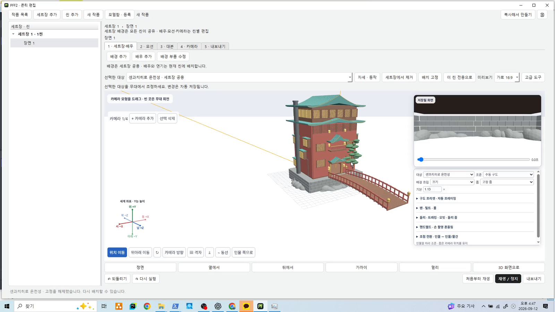Open the 대상 target dropdown in camera panel
Viewport: 555px width, 312px height.
tap(449, 174)
